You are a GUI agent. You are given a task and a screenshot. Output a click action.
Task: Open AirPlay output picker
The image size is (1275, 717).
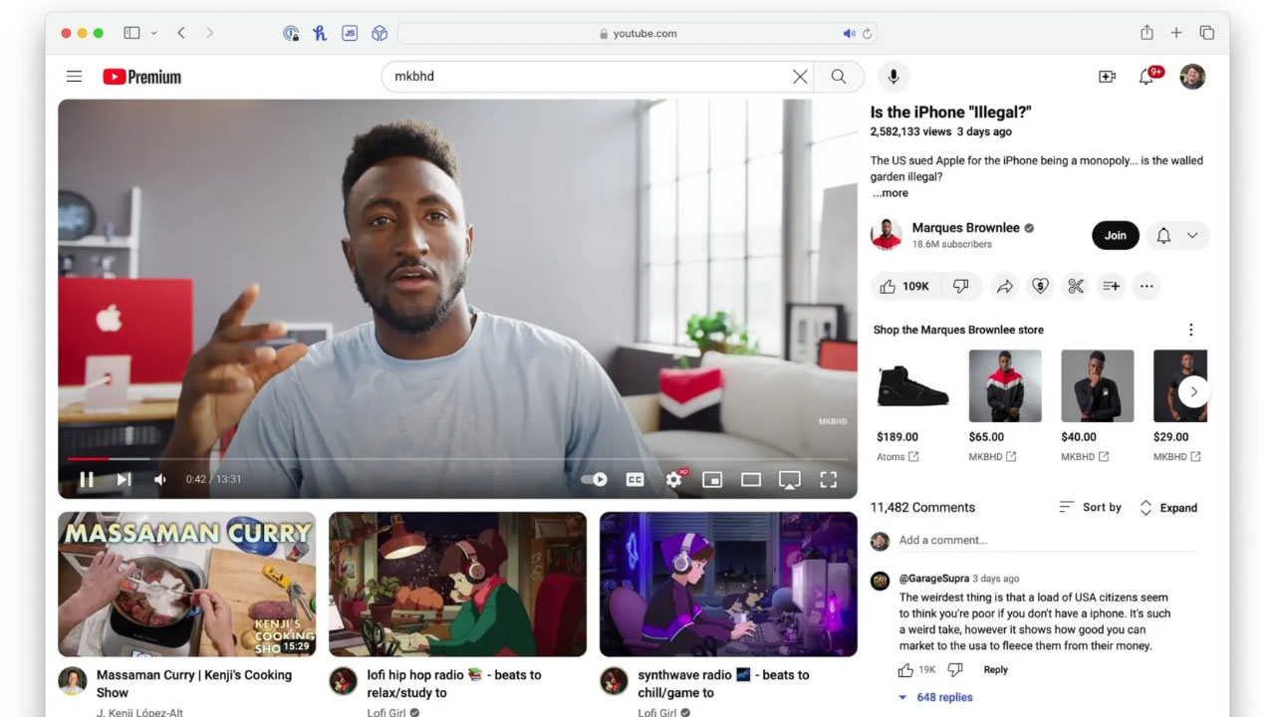coord(789,480)
